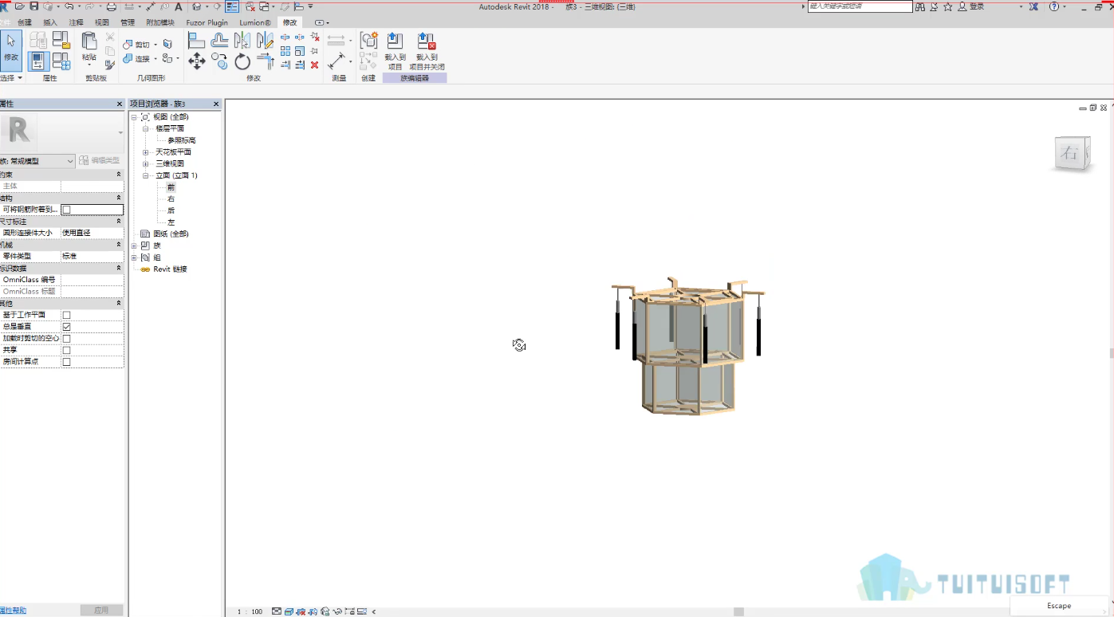Check the Room Calculation Point checkbox

point(67,362)
